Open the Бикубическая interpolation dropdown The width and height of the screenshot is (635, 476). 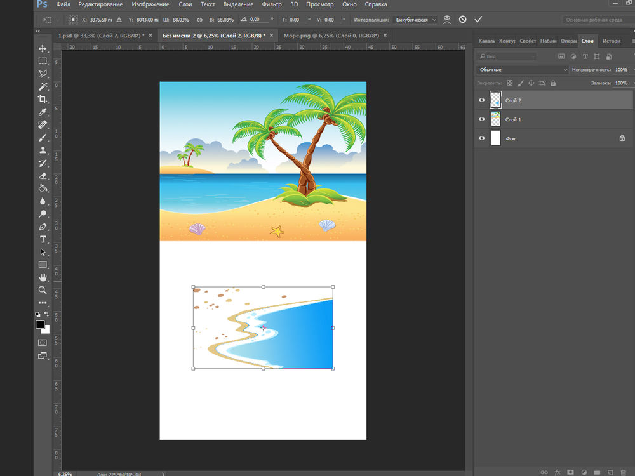coord(415,20)
